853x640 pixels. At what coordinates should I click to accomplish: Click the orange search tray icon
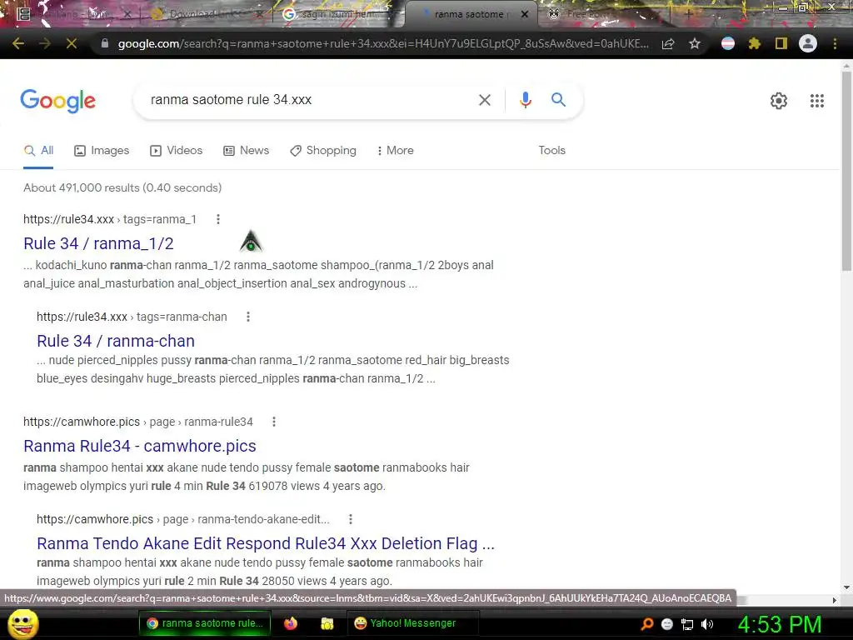tap(646, 624)
